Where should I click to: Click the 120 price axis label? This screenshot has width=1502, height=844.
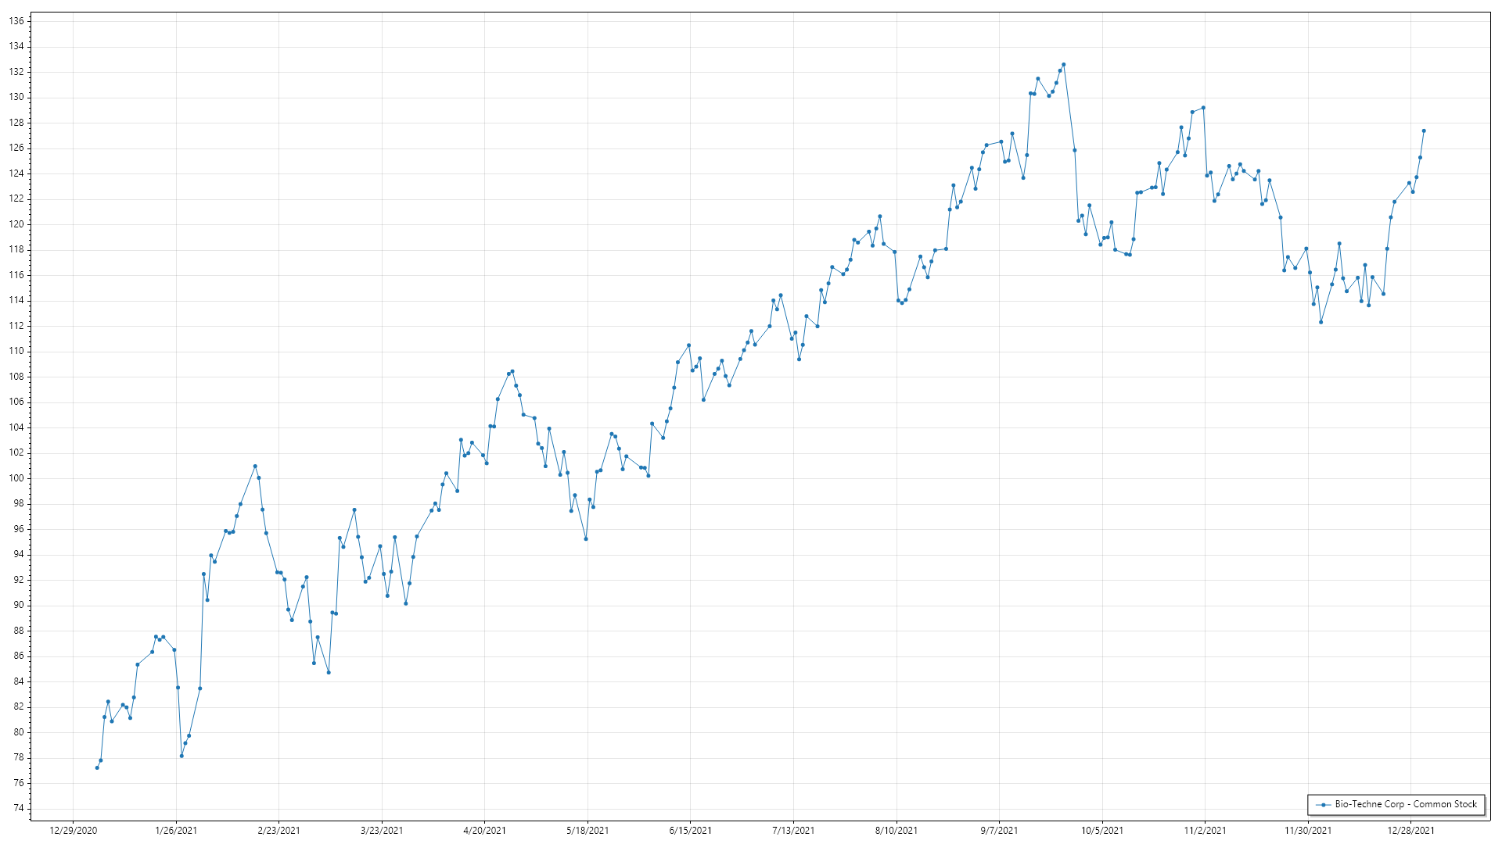(x=16, y=224)
